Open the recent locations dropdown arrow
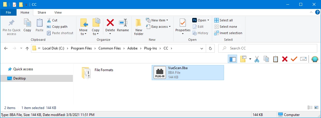The height and width of the screenshot is (118, 321). [x=21, y=48]
